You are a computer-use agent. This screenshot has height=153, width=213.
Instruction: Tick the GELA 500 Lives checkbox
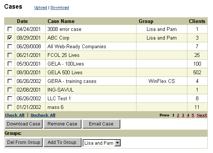tap(10, 72)
